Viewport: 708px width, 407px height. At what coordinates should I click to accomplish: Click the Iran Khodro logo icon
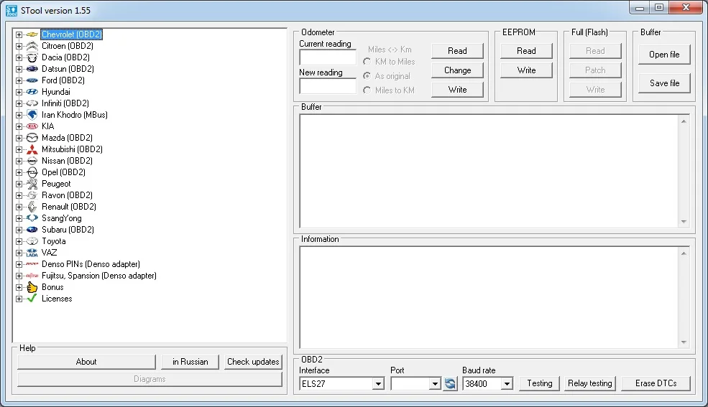32,115
